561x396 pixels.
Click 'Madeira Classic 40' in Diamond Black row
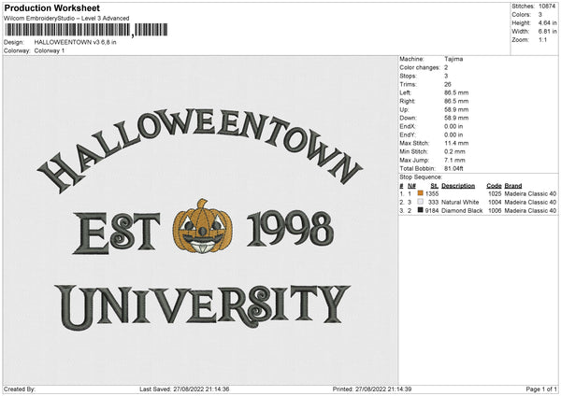[x=530, y=211]
